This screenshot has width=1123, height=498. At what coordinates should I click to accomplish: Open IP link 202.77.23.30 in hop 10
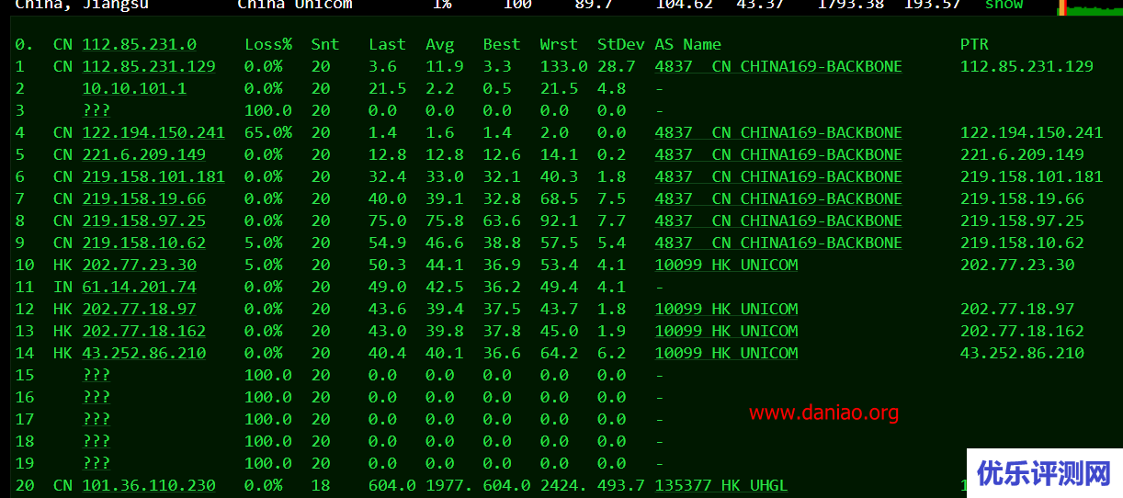click(139, 265)
